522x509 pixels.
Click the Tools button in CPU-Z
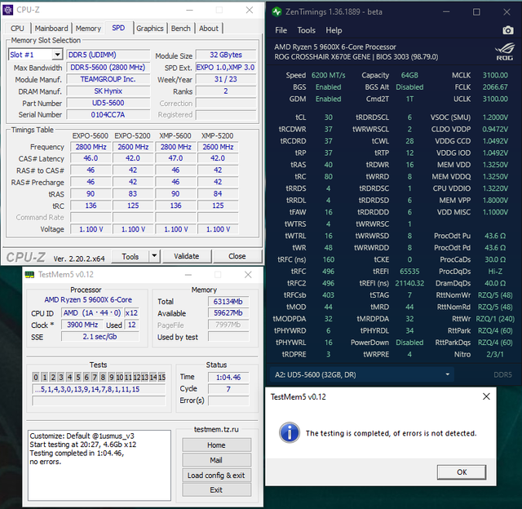tap(130, 256)
